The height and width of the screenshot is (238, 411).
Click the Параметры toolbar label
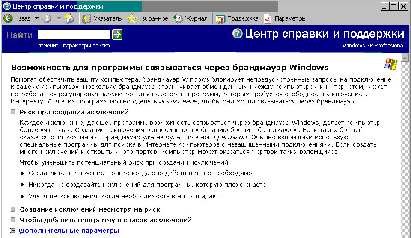click(x=290, y=18)
